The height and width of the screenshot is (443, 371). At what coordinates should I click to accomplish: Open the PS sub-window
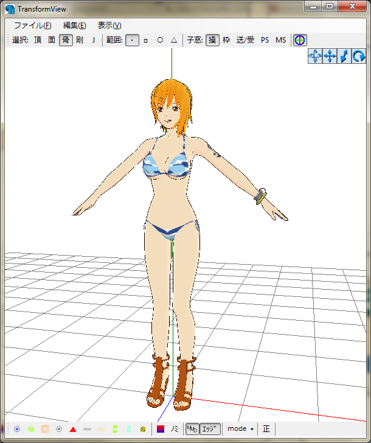coord(265,40)
